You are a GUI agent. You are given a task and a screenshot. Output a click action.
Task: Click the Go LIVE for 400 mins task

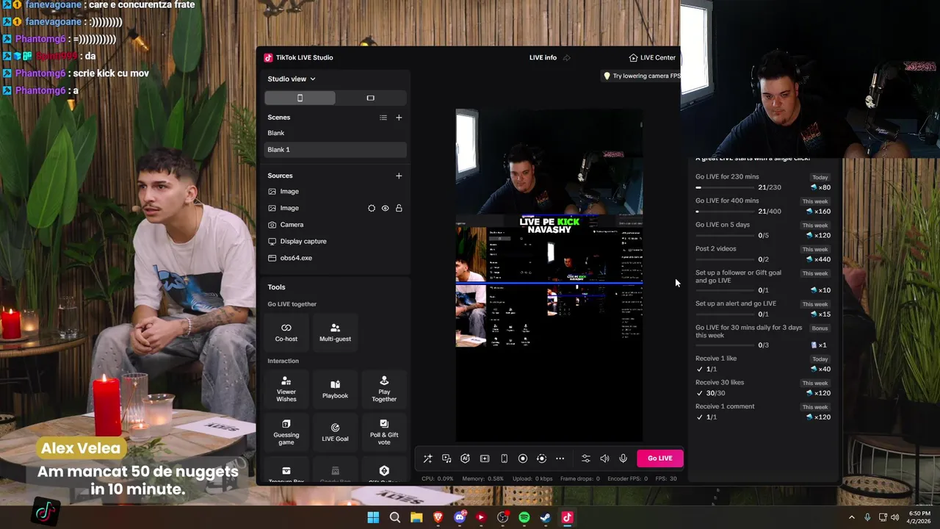(x=763, y=206)
